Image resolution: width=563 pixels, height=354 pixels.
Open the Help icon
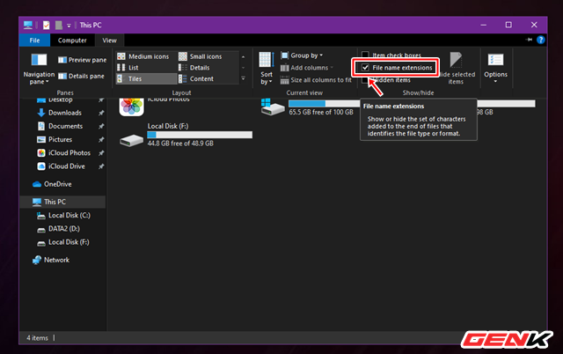[x=541, y=40]
